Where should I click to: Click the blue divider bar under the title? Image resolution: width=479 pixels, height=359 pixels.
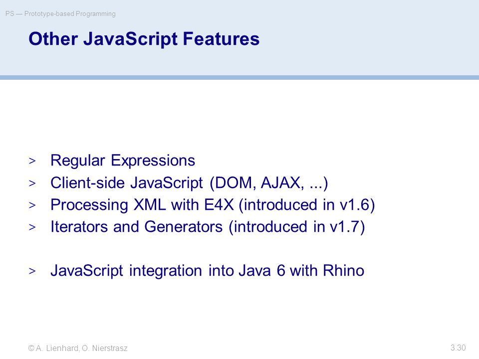(239, 78)
